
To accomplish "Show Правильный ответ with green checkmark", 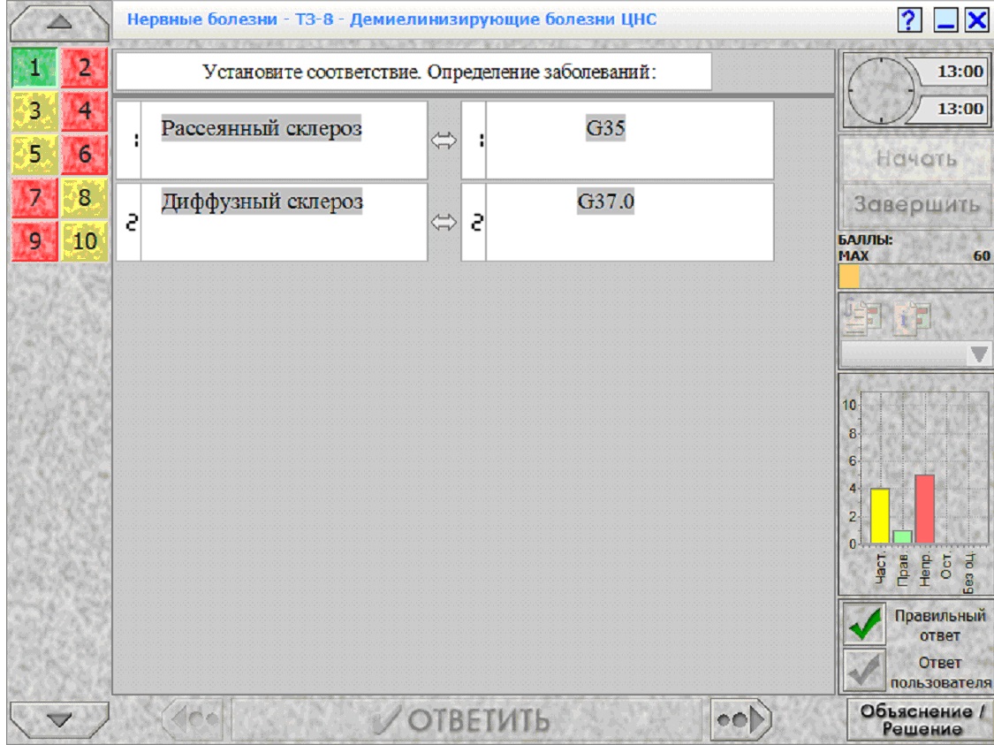I will click(x=864, y=625).
